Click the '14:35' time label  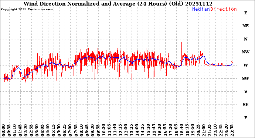[142, 131]
